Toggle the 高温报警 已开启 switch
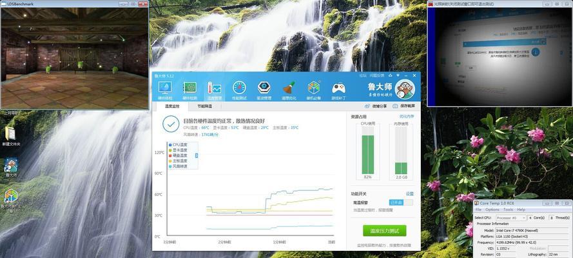The image size is (573, 258). (x=401, y=203)
